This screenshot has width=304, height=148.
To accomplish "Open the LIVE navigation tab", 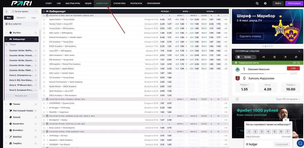I will pos(59,3).
